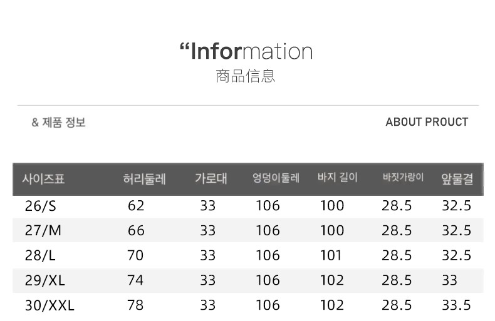Click the 26/S size row label
Image resolution: width=495 pixels, height=321 pixels.
[40, 206]
